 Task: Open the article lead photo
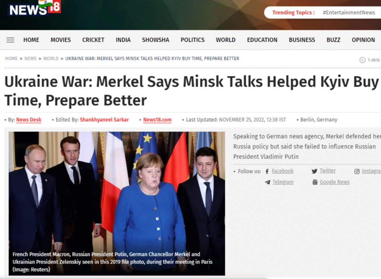click(117, 204)
